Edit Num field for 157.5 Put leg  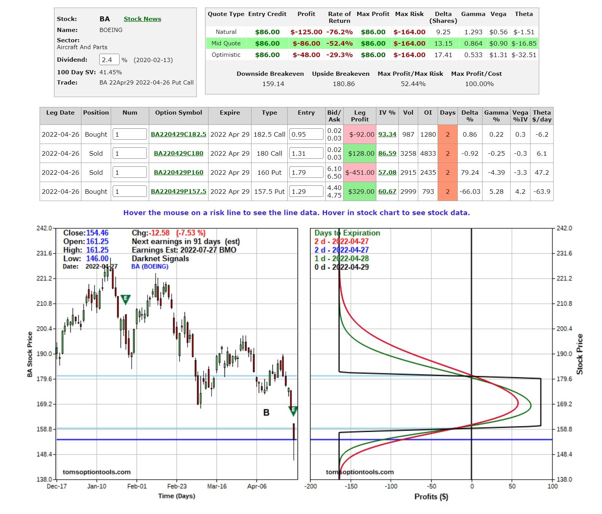point(130,191)
